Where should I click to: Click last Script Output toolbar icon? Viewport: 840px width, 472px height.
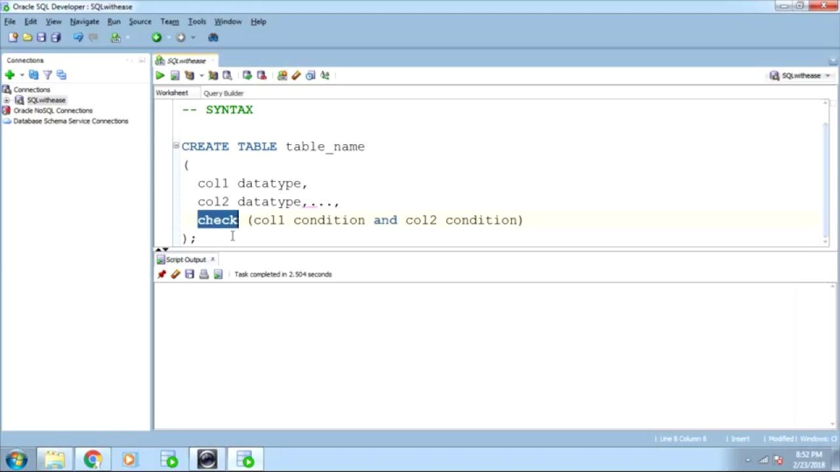(218, 274)
